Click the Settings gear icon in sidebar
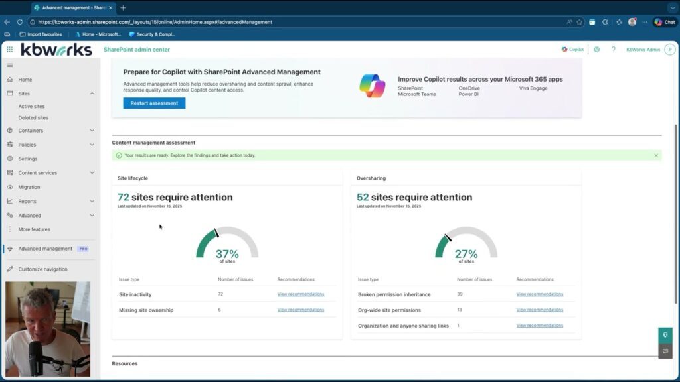Image resolution: width=680 pixels, height=382 pixels. coord(9,159)
